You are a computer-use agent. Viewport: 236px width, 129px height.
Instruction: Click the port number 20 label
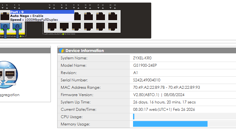coord(90,5)
